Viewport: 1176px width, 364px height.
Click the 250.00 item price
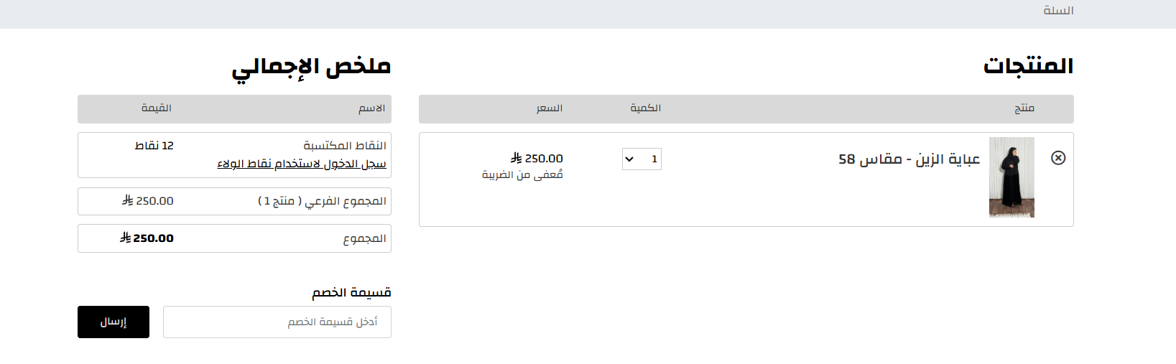tap(537, 158)
